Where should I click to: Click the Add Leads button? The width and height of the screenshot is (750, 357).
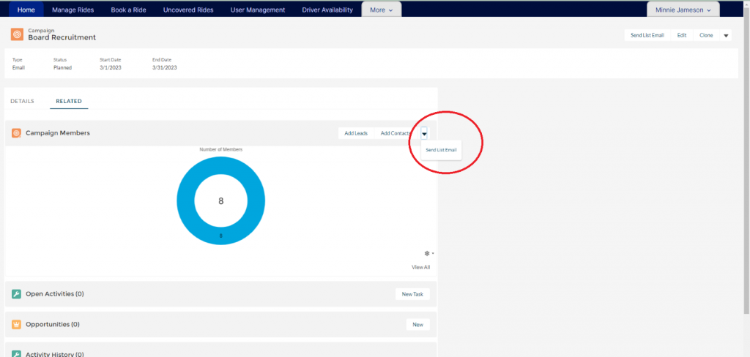coord(356,133)
